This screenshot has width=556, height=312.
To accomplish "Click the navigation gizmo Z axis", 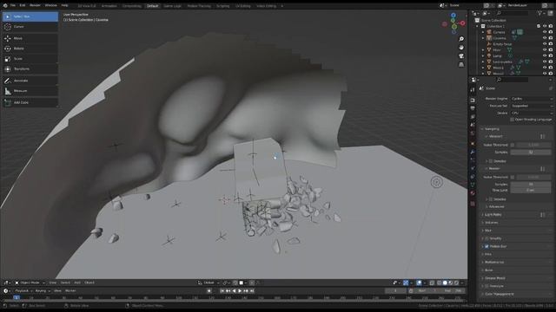I will (453, 16).
